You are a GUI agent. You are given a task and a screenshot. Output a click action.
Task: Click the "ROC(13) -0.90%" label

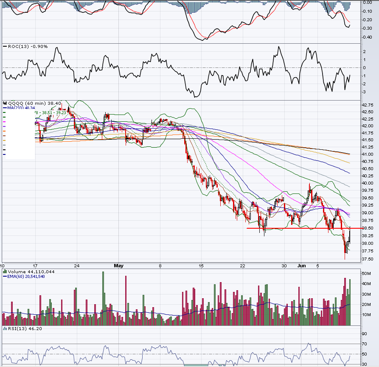28,46
